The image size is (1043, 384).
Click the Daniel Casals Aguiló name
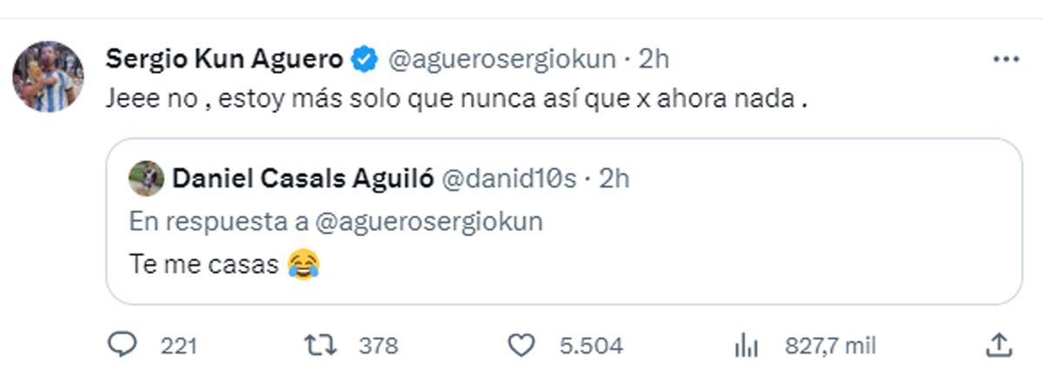303,178
